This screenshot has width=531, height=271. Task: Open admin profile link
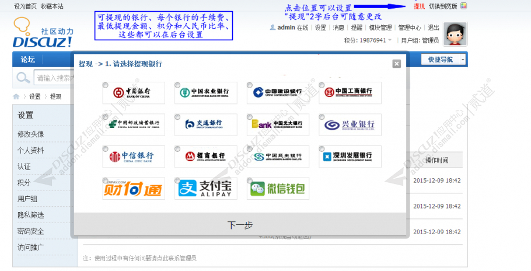point(286,27)
